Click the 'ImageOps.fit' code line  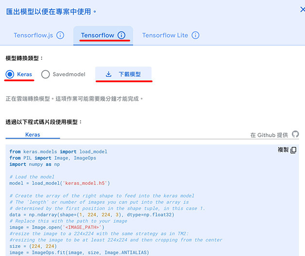(x=79, y=253)
